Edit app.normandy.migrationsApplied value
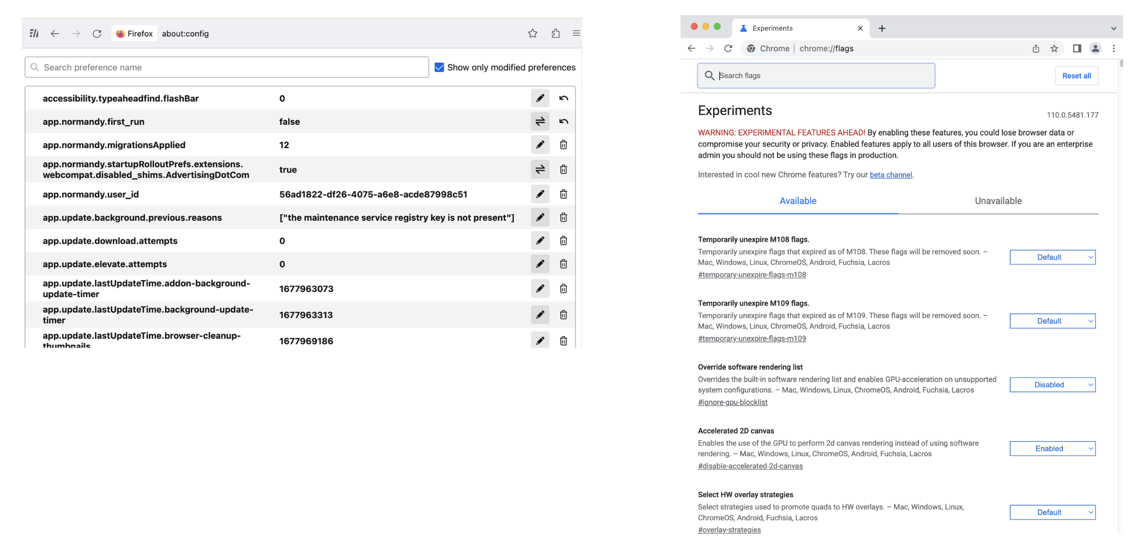 540,145
